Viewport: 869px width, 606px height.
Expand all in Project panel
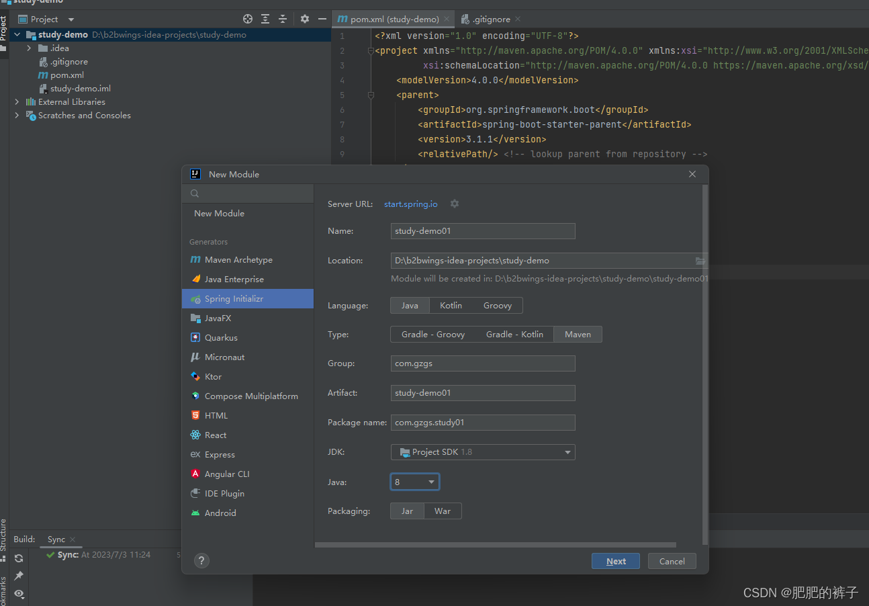(x=265, y=19)
